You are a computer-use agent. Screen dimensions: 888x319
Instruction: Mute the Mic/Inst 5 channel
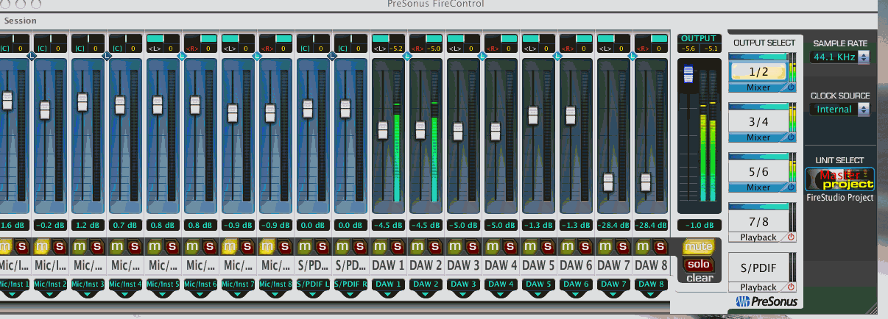[155, 246]
